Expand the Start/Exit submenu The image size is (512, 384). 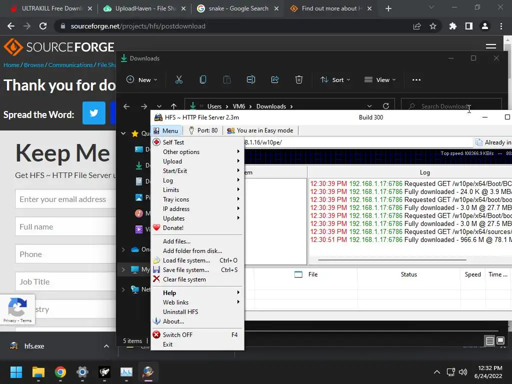[197, 171]
